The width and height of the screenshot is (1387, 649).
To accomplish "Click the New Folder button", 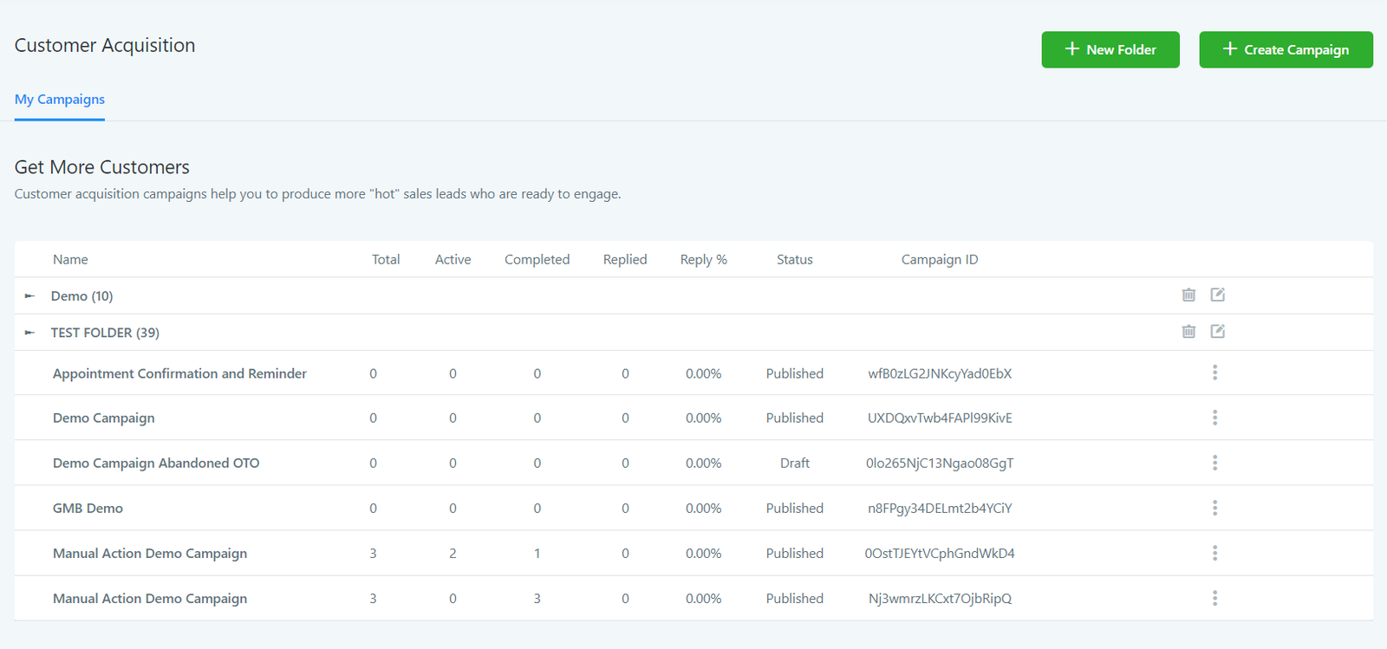I will 1110,49.
